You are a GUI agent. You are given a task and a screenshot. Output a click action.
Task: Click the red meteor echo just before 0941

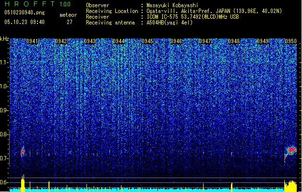tap(23, 152)
